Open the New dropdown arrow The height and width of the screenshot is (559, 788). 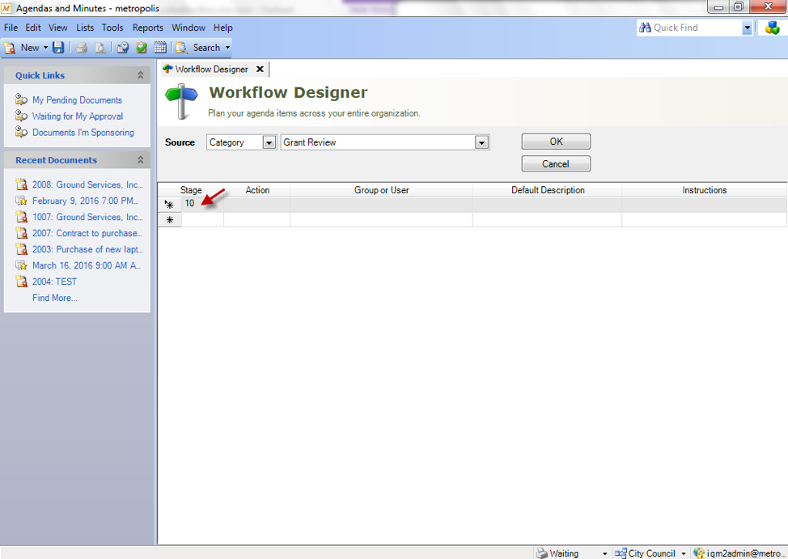45,48
